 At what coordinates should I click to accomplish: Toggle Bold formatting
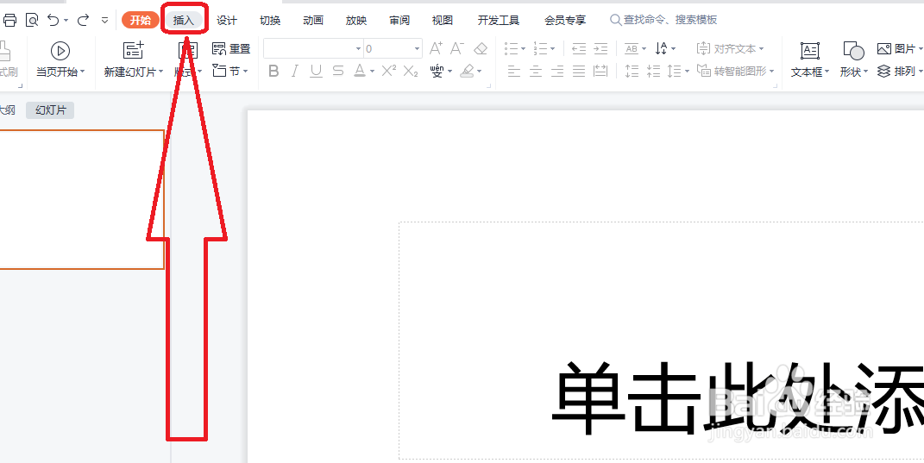tap(273, 72)
